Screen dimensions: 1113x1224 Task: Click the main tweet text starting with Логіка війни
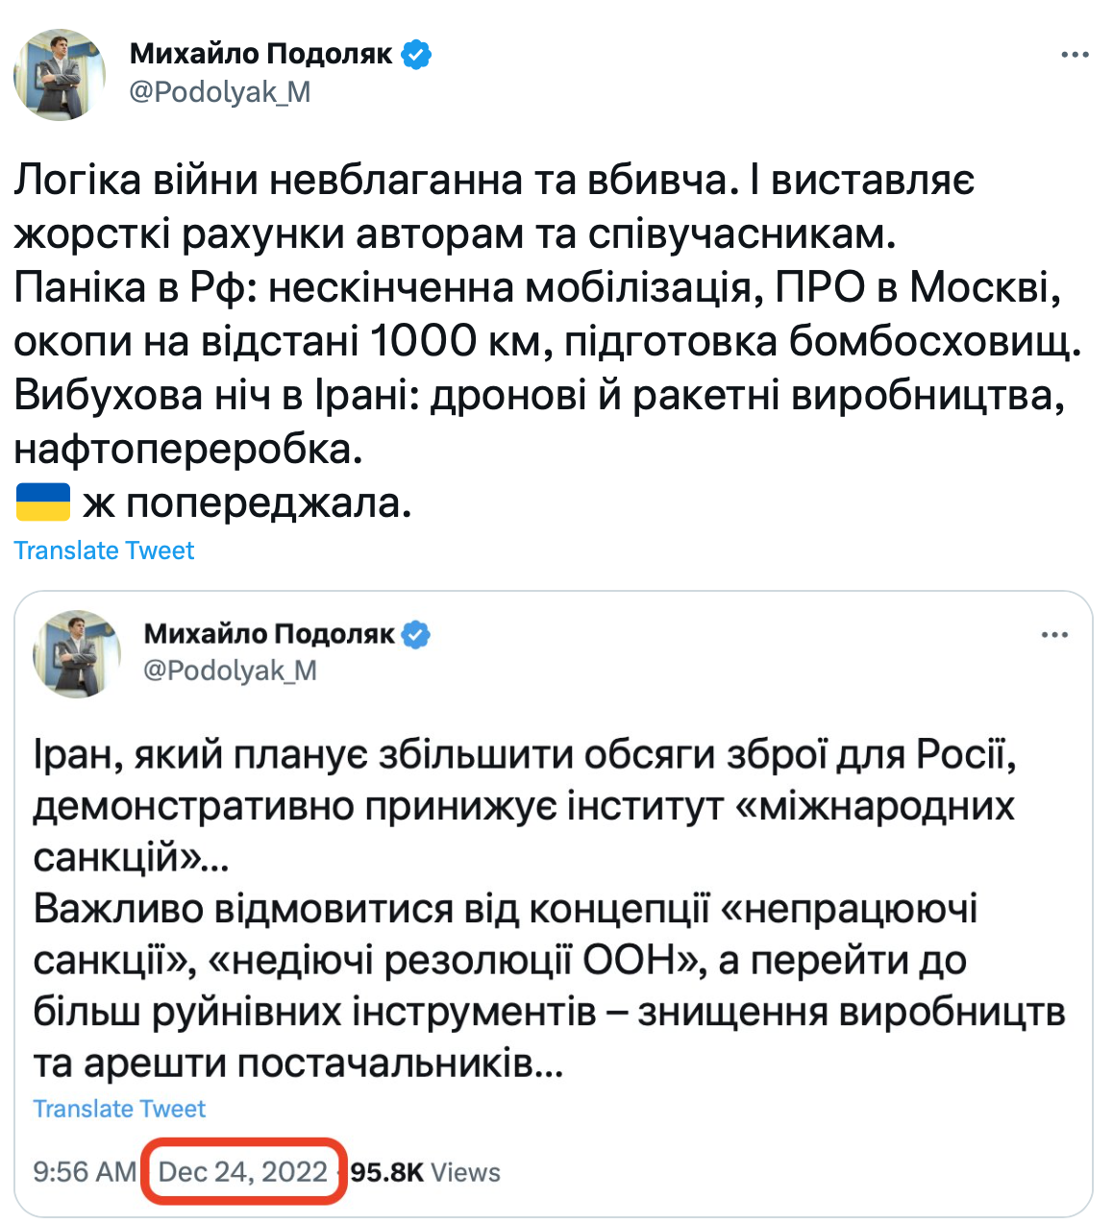(494, 181)
